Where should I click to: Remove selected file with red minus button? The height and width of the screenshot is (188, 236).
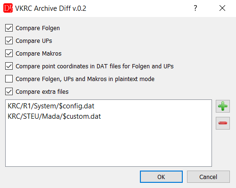coord(223,123)
